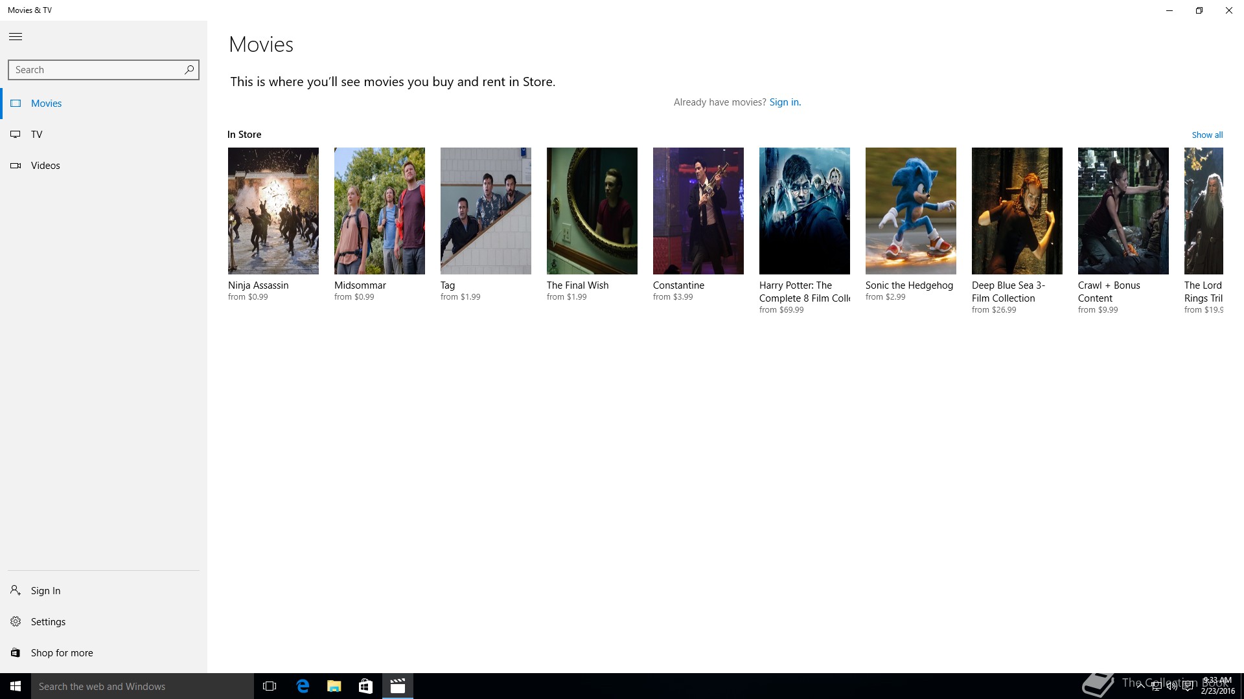Viewport: 1244px width, 699px height.
Task: Click the Midsommar title text
Action: (x=360, y=285)
